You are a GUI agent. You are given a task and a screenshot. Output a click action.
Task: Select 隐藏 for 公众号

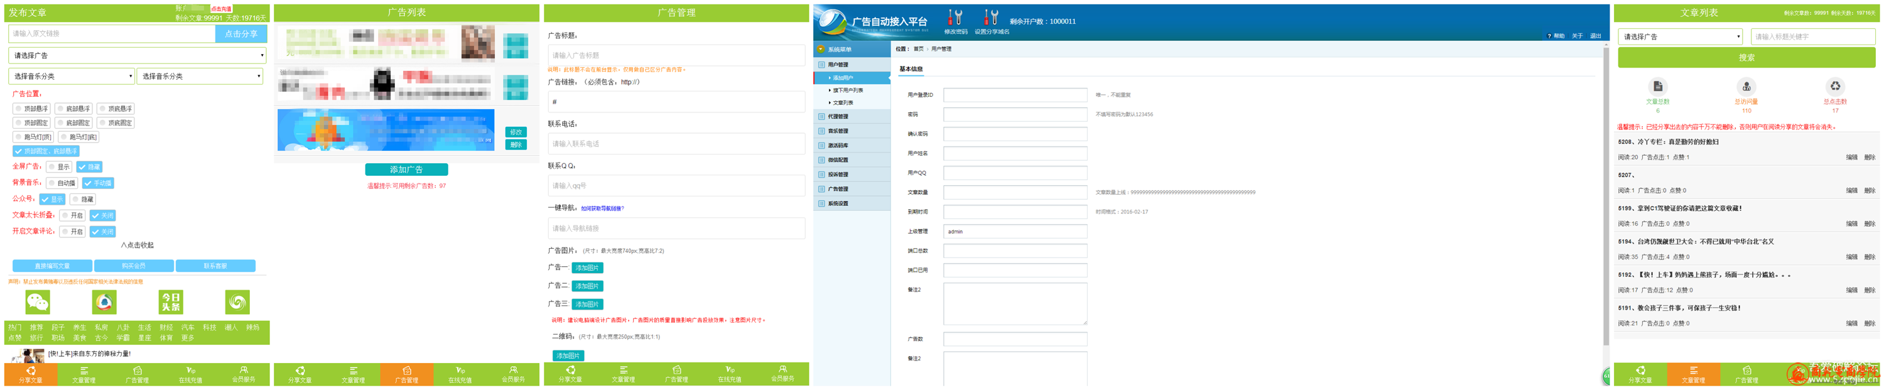pyautogui.click(x=83, y=200)
